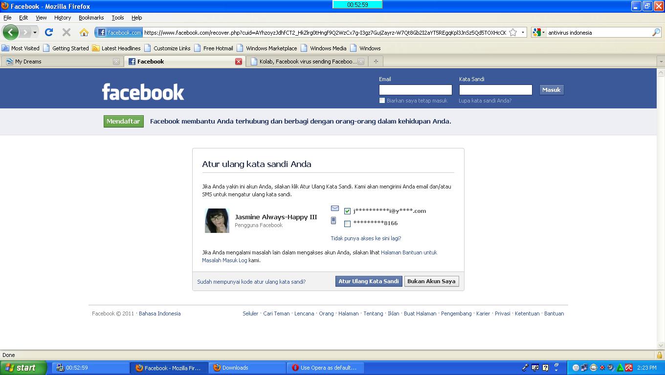Open the Windows Start button

click(23, 368)
